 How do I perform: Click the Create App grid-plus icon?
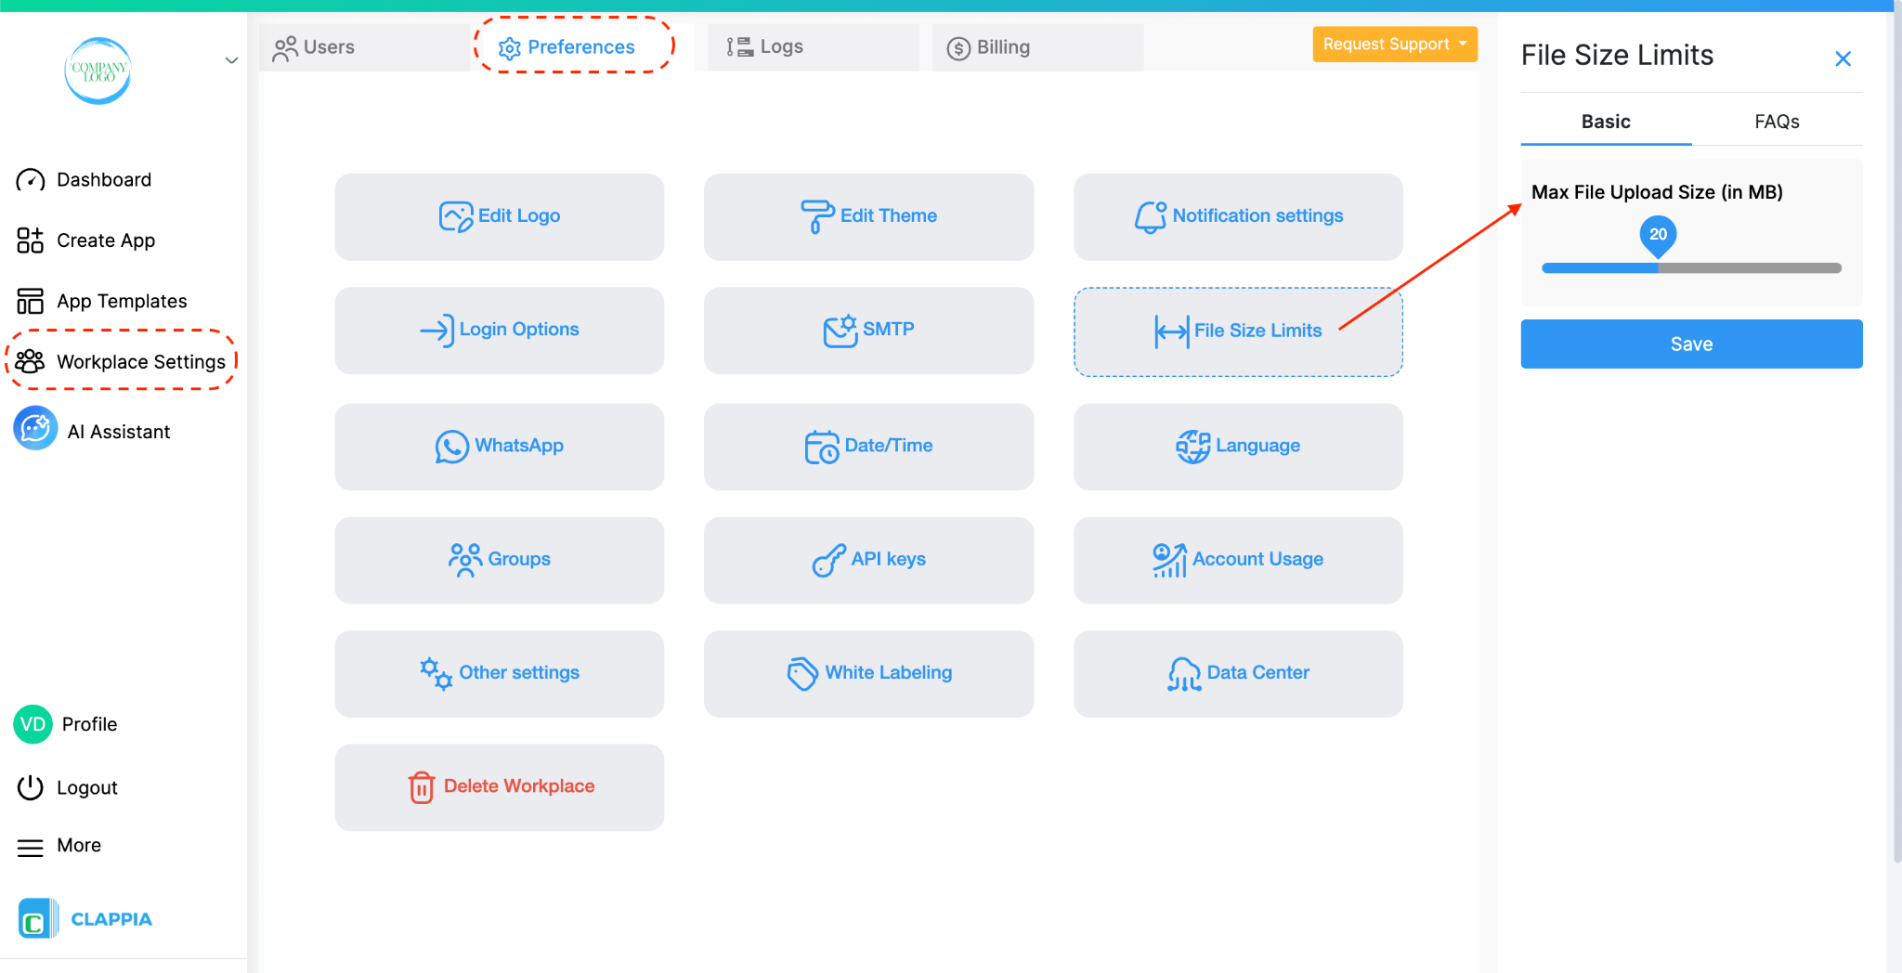click(x=30, y=240)
